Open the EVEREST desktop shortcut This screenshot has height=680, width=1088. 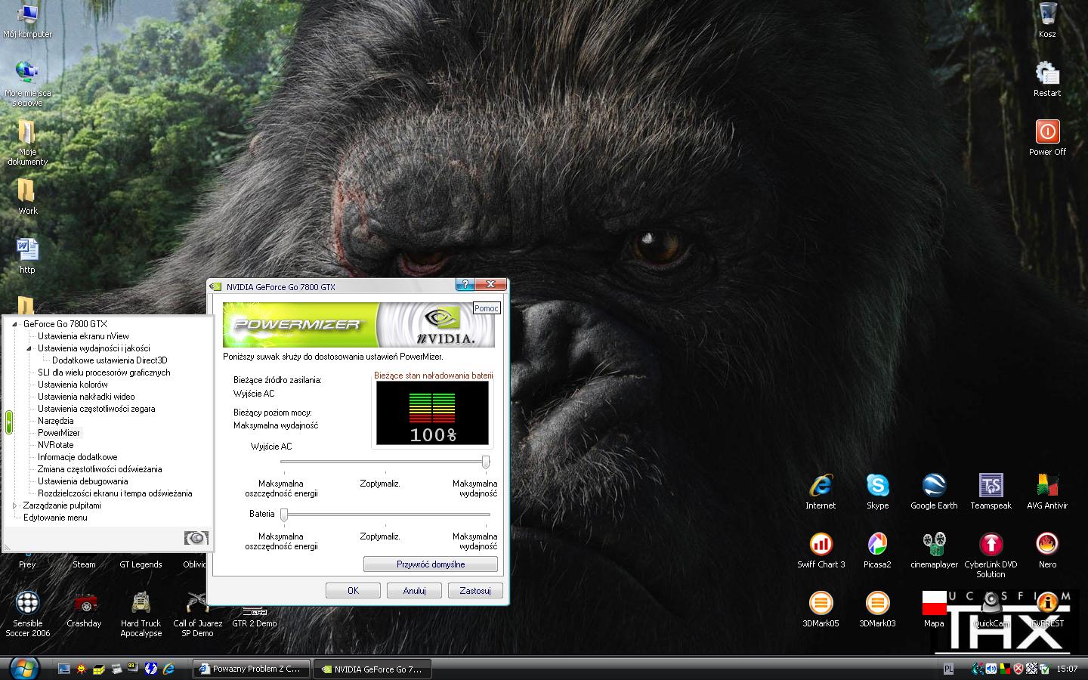point(1047,609)
